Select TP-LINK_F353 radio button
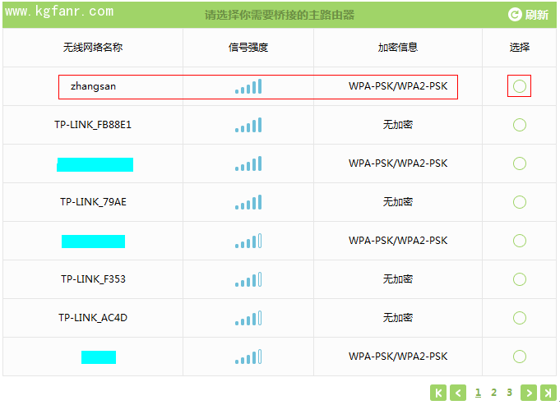Viewport: 560px width, 405px height. [519, 279]
